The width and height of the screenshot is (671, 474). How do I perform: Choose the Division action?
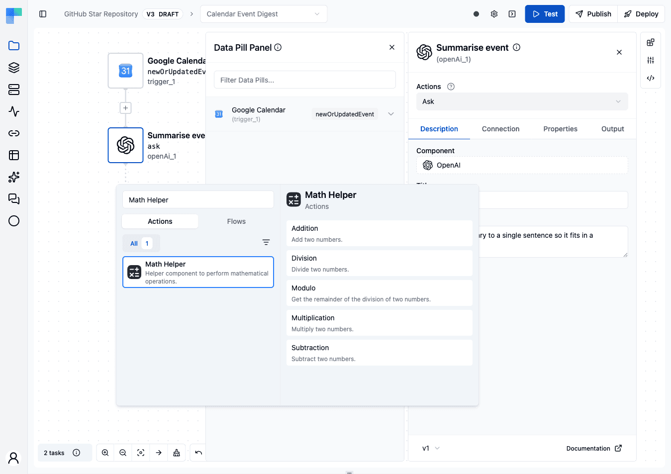380,263
